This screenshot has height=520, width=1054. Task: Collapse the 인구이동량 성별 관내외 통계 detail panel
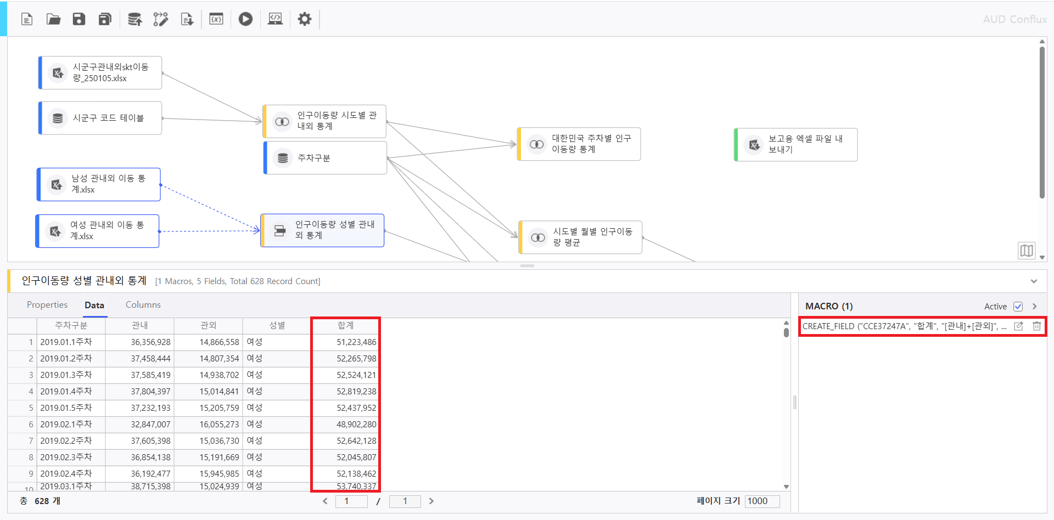[1034, 281]
